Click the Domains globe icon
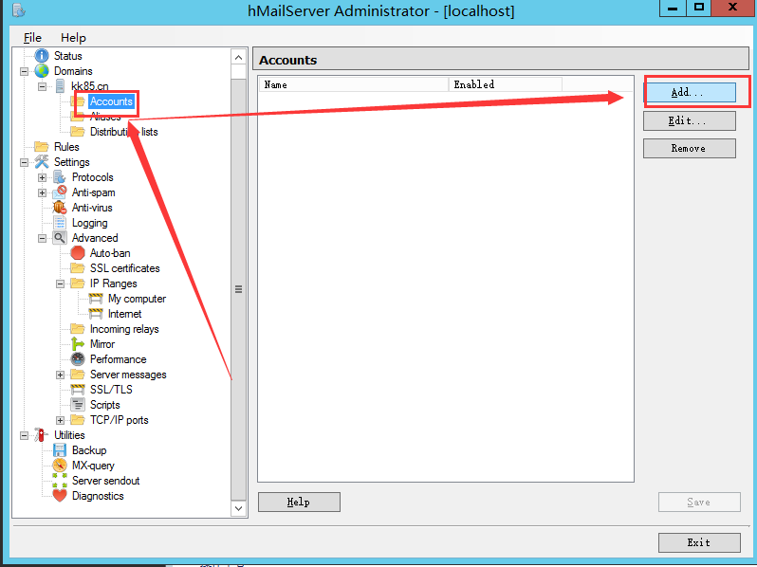This screenshot has width=757, height=567. tap(42, 71)
